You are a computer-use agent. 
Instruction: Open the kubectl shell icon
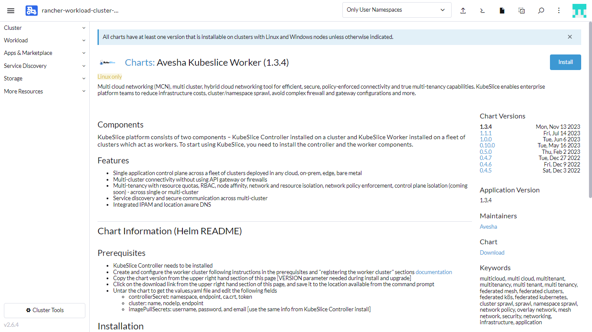[x=482, y=10]
